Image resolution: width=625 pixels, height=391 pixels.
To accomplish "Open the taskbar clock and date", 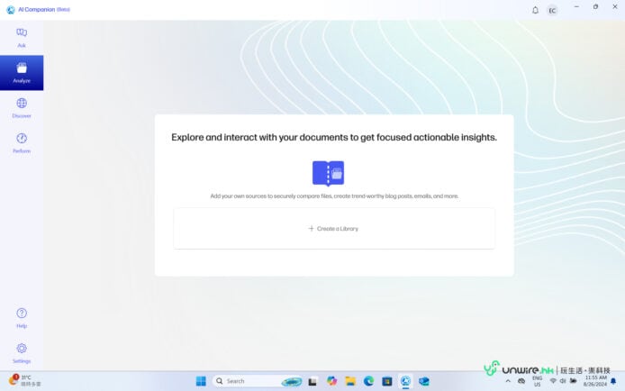I will 595,381.
